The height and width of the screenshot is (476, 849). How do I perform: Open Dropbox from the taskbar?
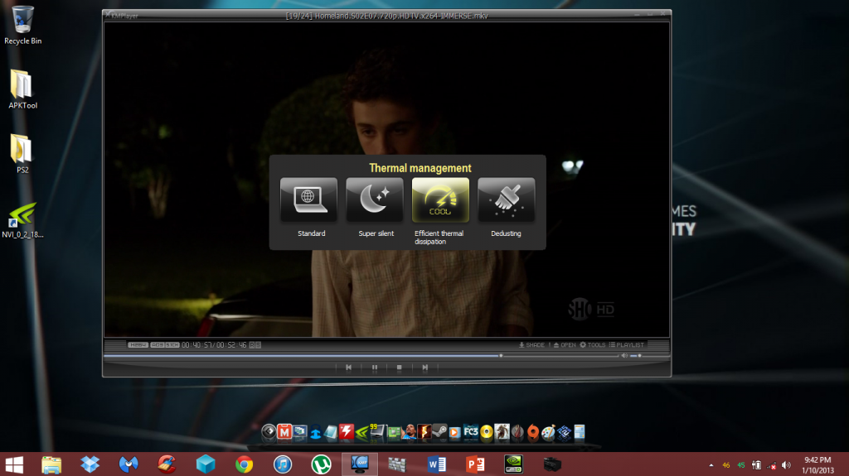[x=90, y=464]
